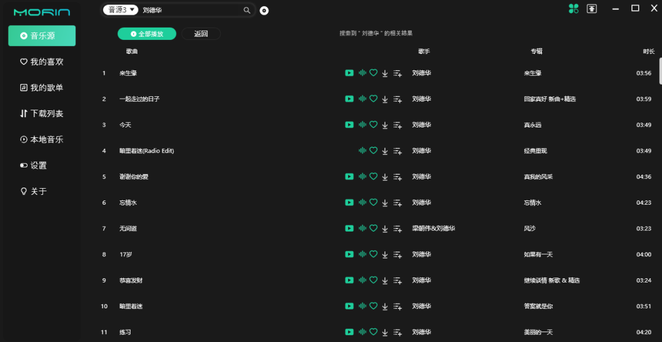Add 谢谢你的爱 to a playlist
The height and width of the screenshot is (342, 662).
[x=397, y=177]
